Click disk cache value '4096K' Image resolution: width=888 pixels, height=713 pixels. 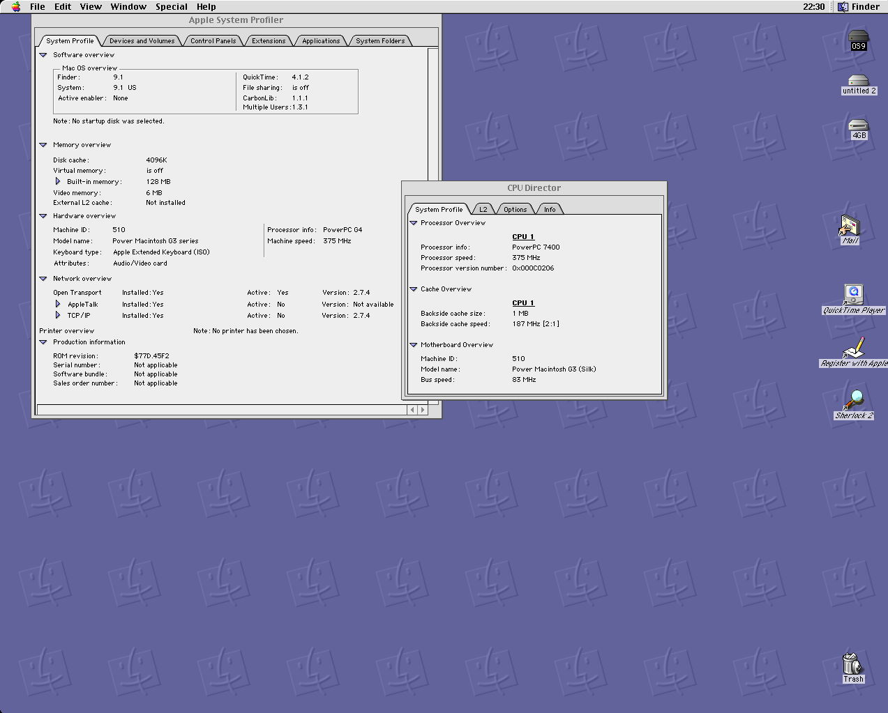[x=156, y=160]
